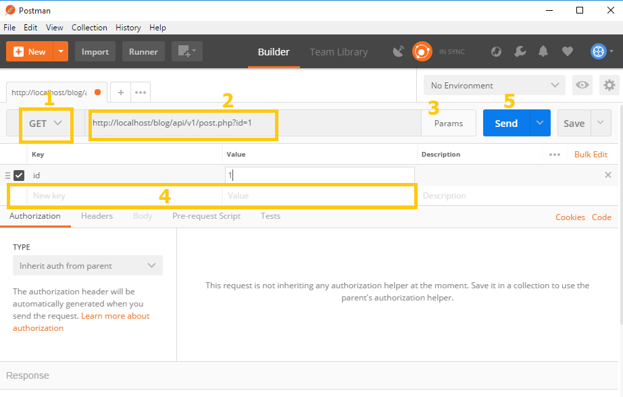
Task: Open the Edit menu
Action: [x=30, y=28]
